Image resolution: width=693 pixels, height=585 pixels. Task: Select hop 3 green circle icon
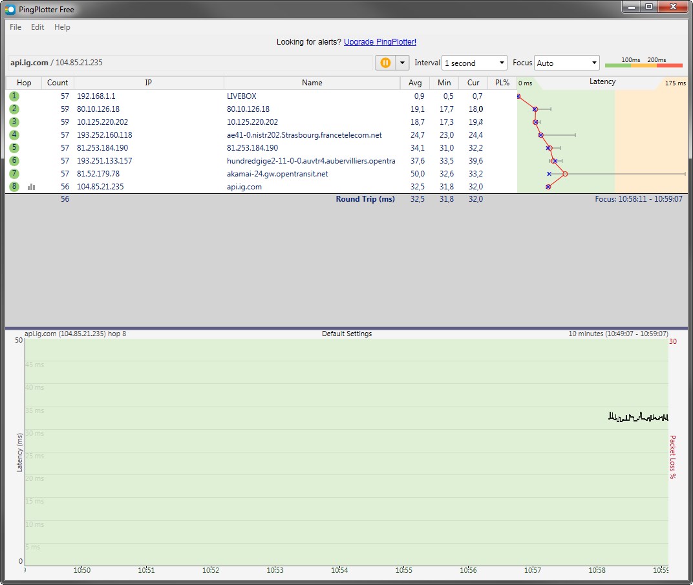[x=14, y=122]
